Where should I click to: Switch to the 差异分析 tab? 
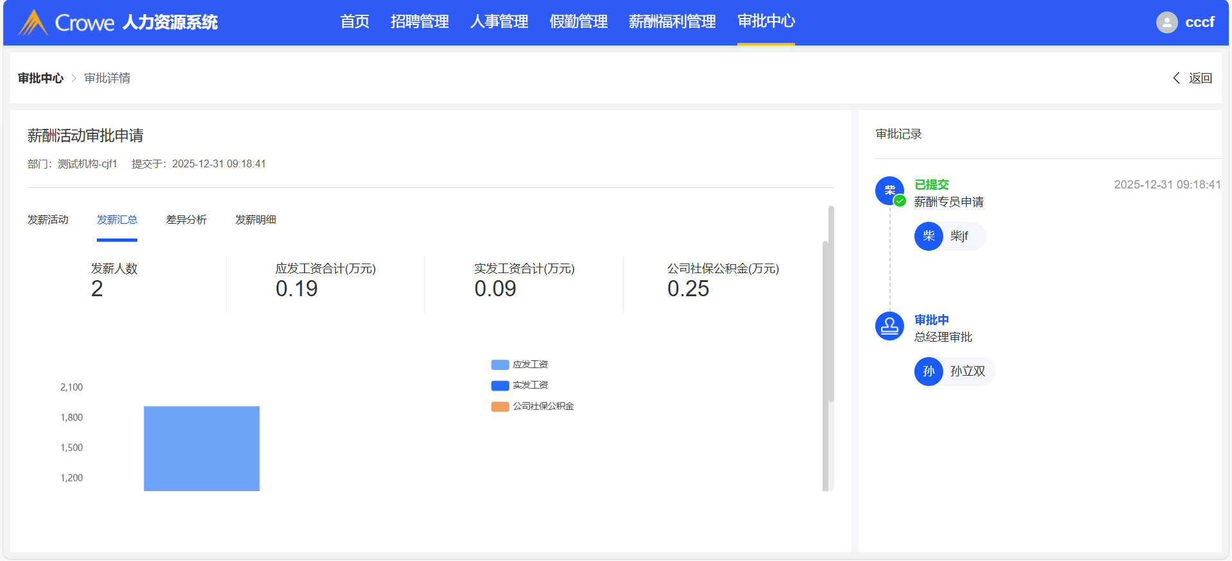coord(186,220)
